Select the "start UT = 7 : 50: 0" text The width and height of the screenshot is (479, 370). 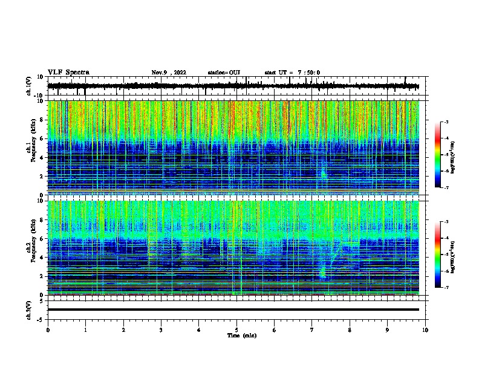(x=292, y=73)
